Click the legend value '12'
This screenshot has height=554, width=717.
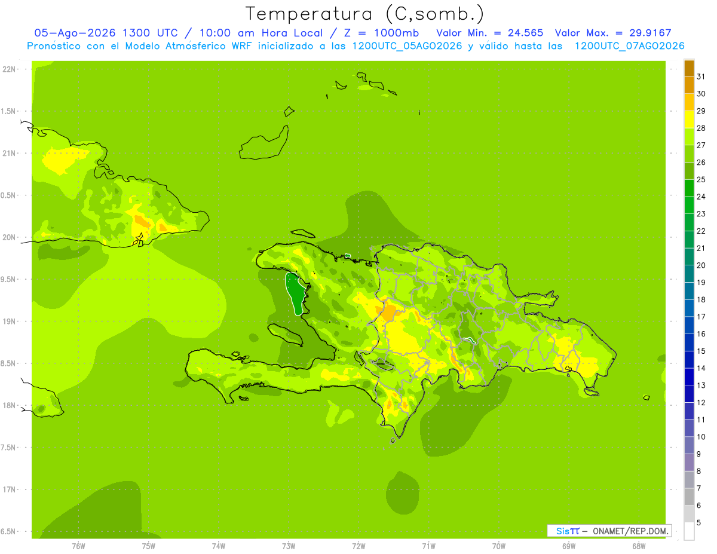pos(701,403)
